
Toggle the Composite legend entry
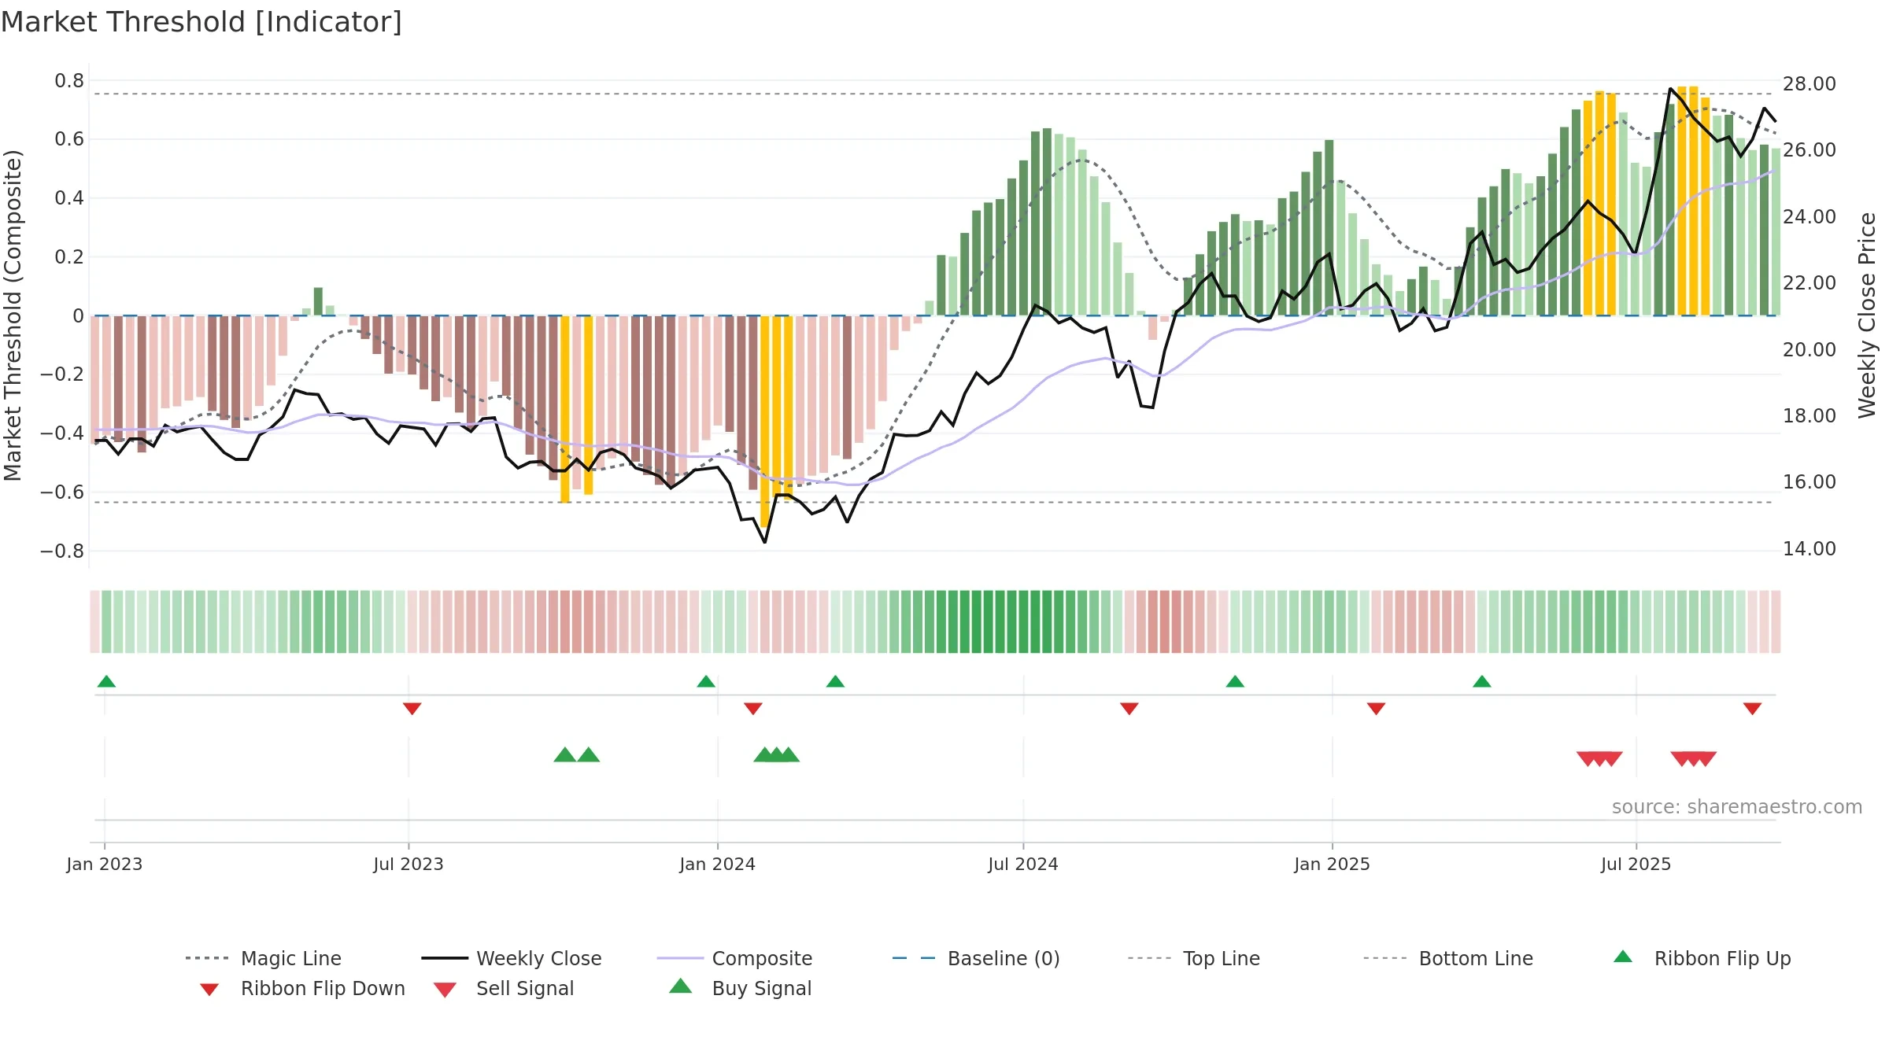click(x=734, y=958)
